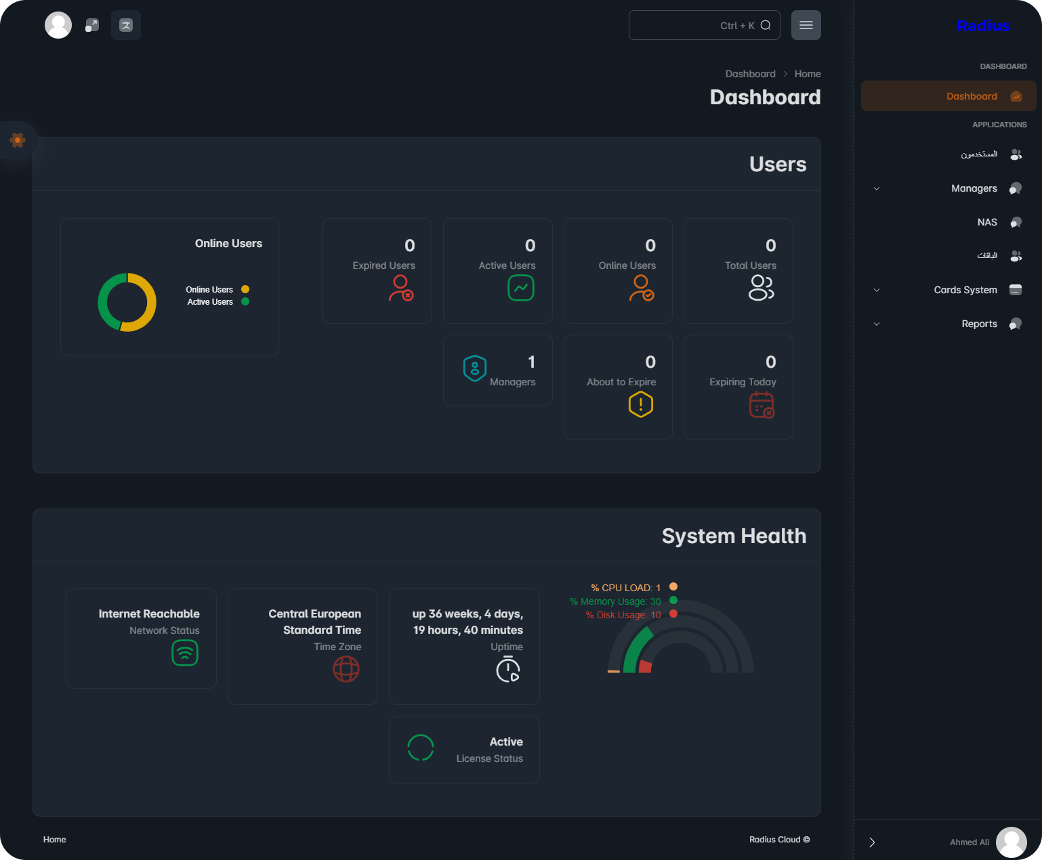Image resolution: width=1042 pixels, height=860 pixels.
Task: Click the الباقات packages icon
Action: click(1016, 256)
